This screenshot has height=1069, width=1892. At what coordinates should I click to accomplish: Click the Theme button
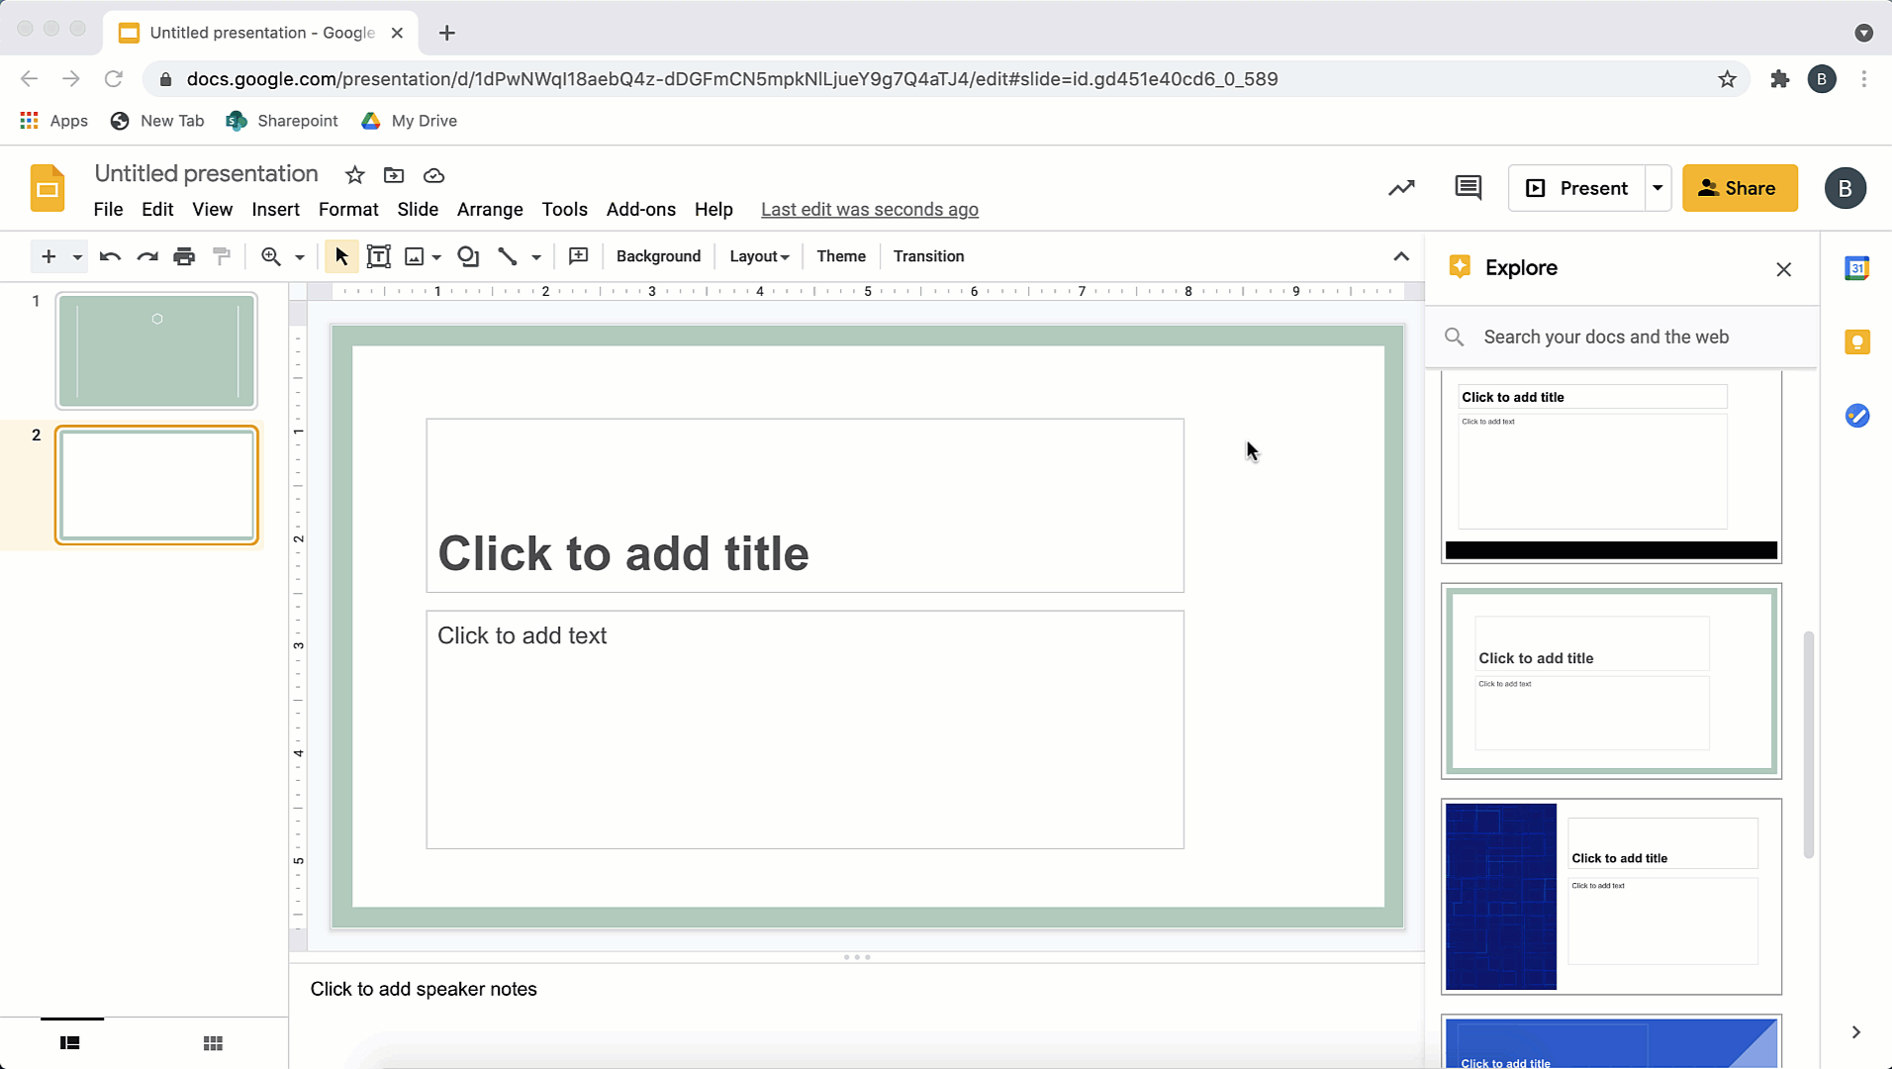point(841,256)
